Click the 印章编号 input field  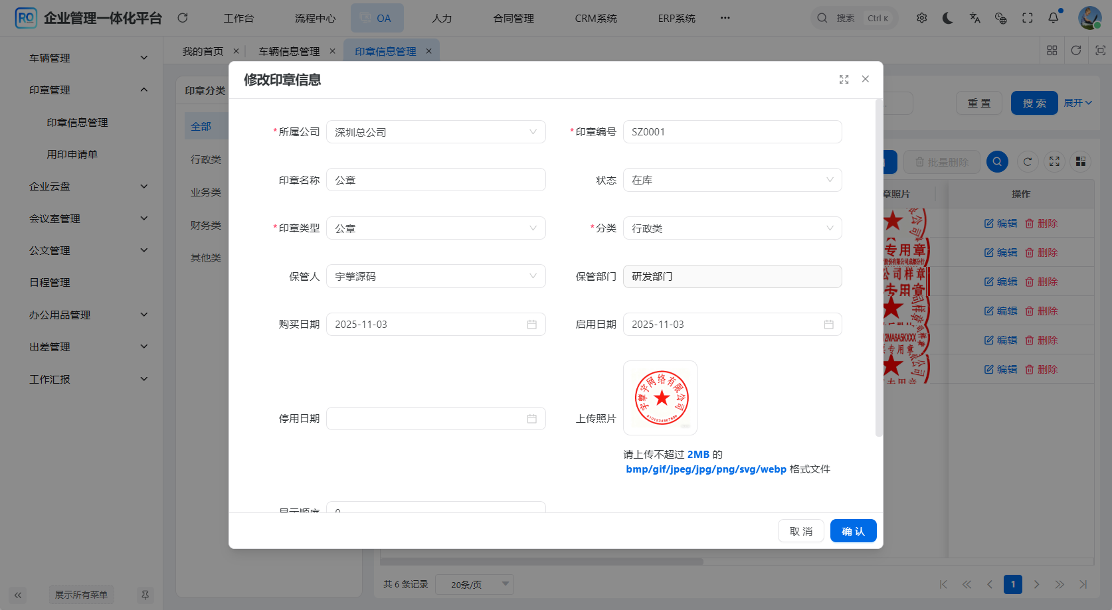(732, 132)
